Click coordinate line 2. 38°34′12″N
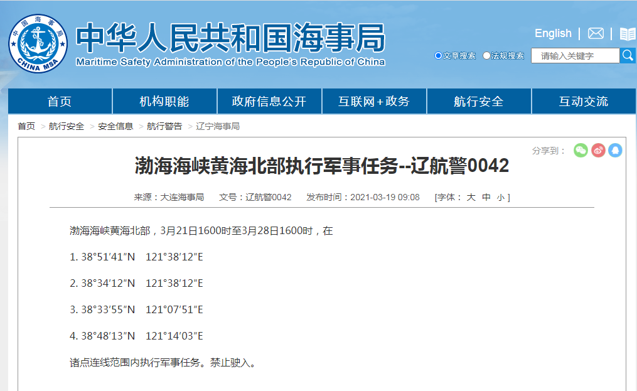This screenshot has height=391, width=637. 136,283
